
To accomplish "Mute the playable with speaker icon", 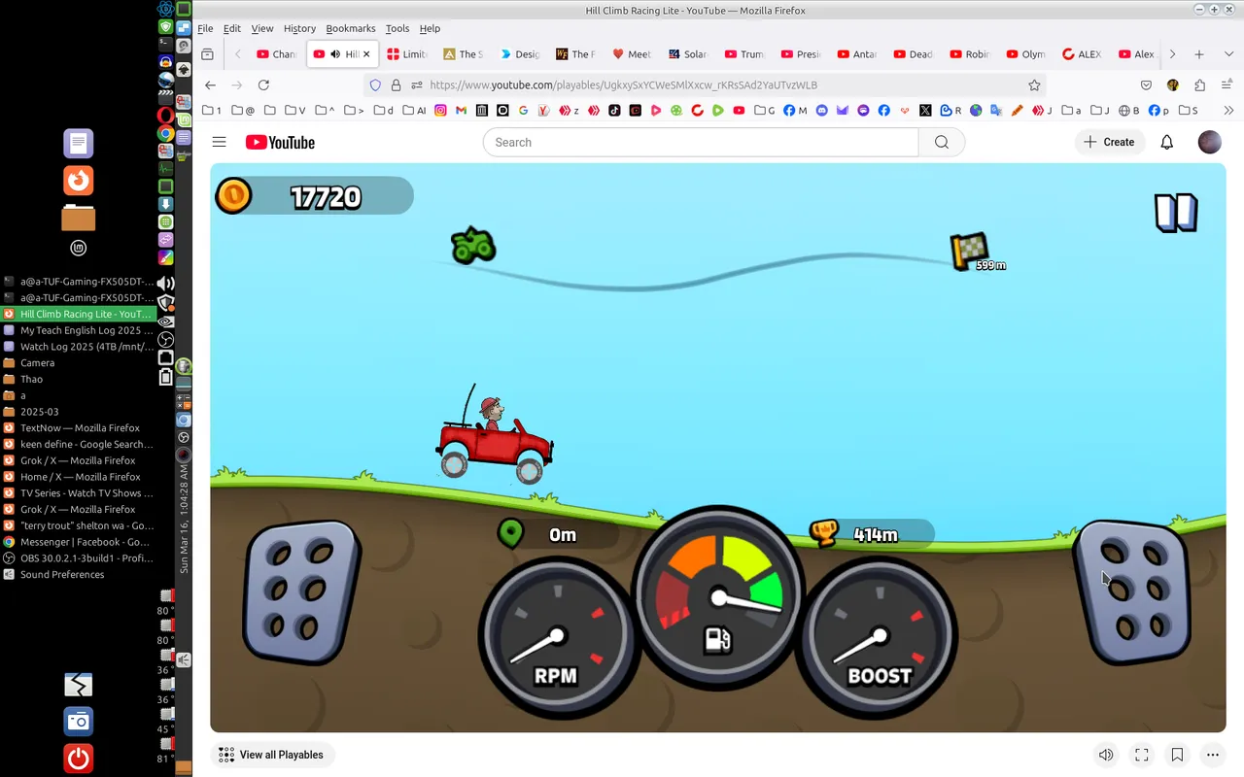I will 1106,755.
